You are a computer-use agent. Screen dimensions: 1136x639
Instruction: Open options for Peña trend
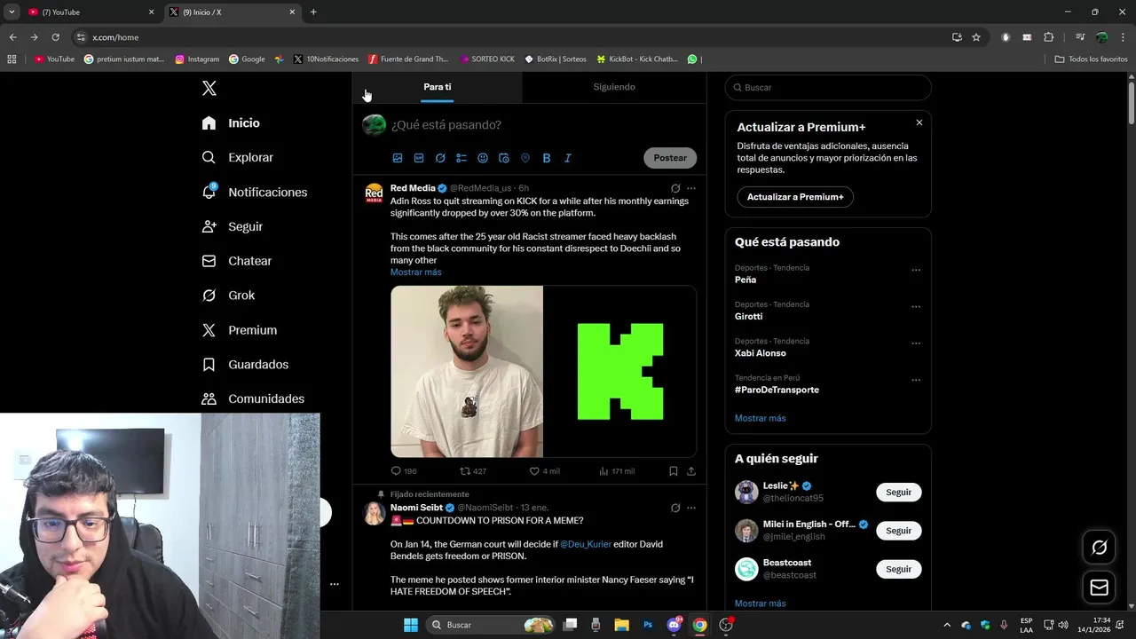pos(916,270)
